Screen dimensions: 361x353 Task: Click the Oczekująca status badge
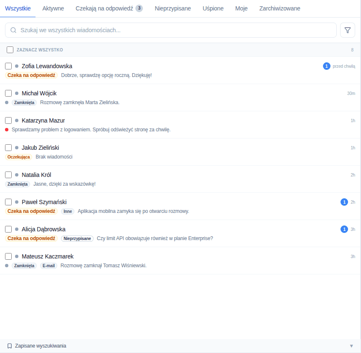[19, 157]
